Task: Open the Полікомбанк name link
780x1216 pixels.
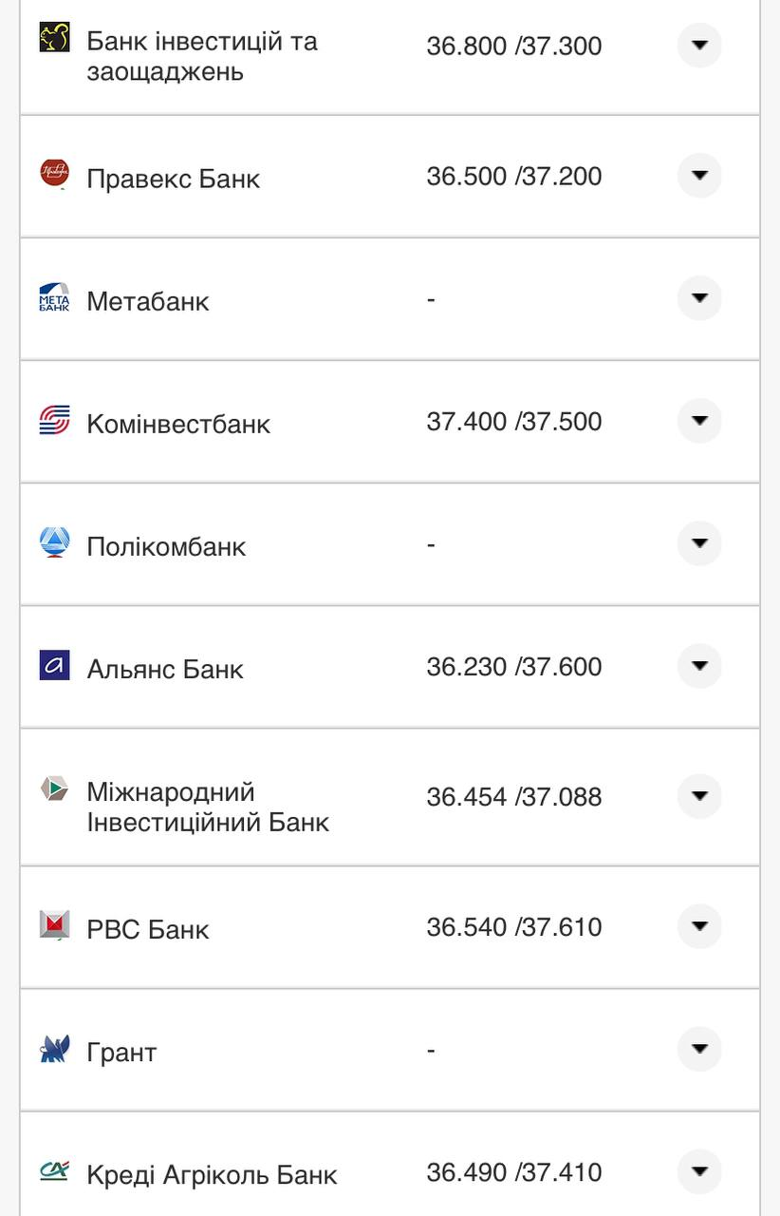Action: coord(166,547)
